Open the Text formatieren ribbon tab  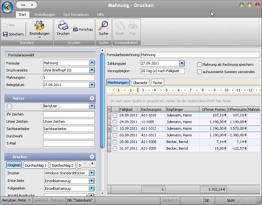[76, 15]
